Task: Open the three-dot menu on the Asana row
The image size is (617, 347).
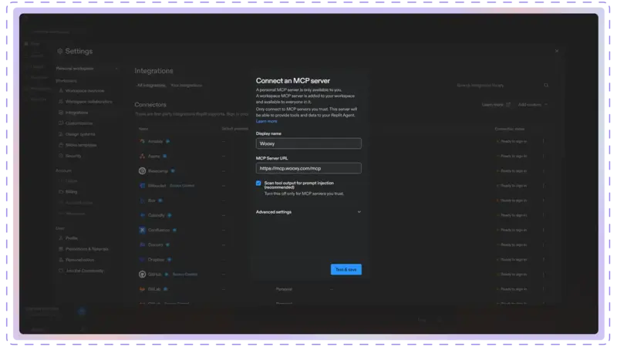Action: point(544,157)
